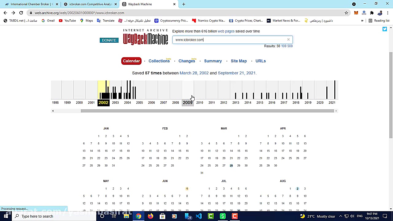Screen dimensions: 393x221
Task: Open the Gmail bookmark
Action: pyautogui.click(x=48, y=21)
